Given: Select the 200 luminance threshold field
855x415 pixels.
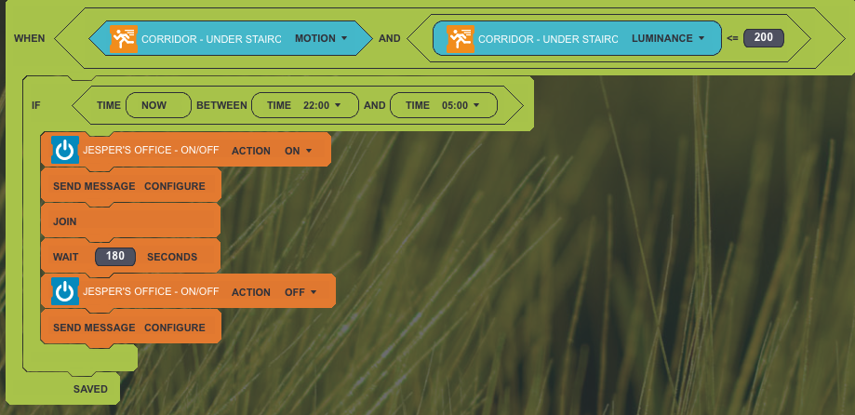Looking at the screenshot, I should [763, 38].
